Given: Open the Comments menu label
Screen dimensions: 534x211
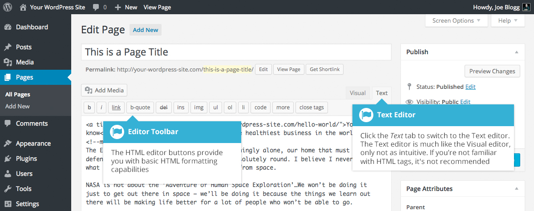Looking at the screenshot, I should point(32,123).
